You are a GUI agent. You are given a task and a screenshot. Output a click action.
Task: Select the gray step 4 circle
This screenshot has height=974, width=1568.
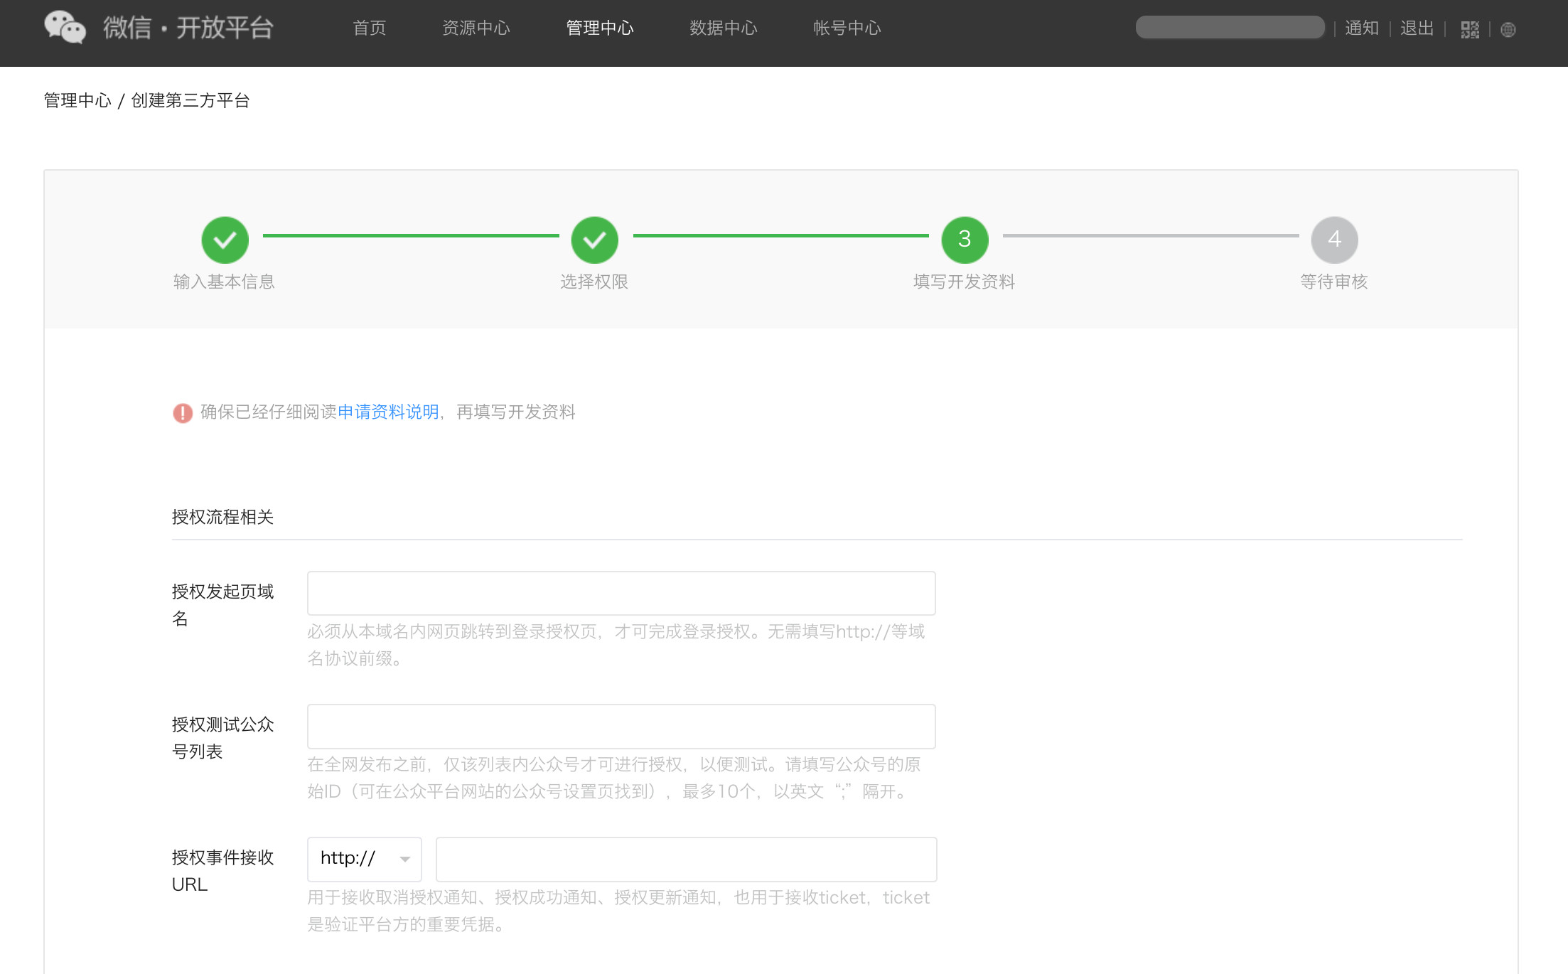pyautogui.click(x=1334, y=240)
